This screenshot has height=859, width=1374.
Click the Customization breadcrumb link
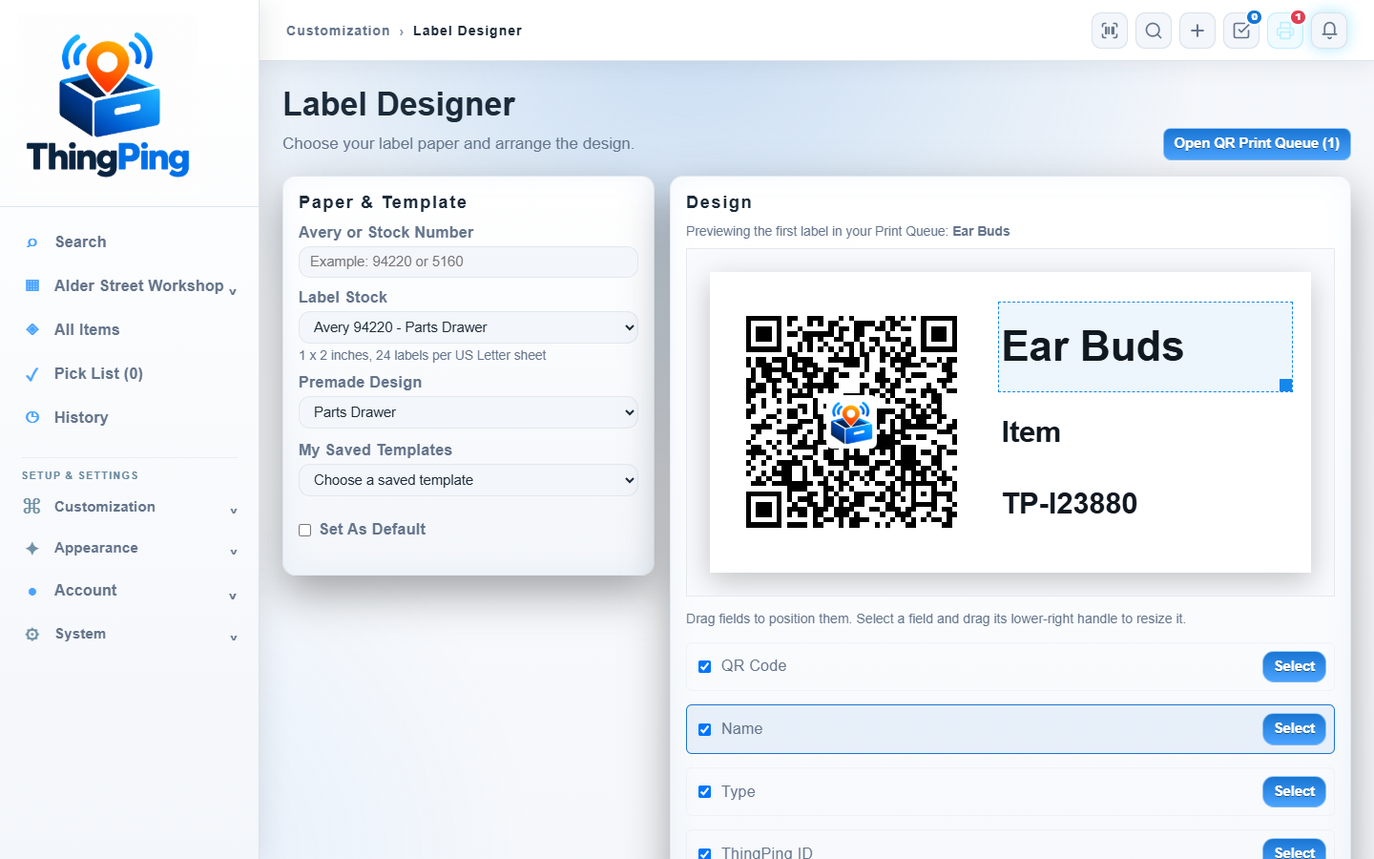(x=338, y=31)
